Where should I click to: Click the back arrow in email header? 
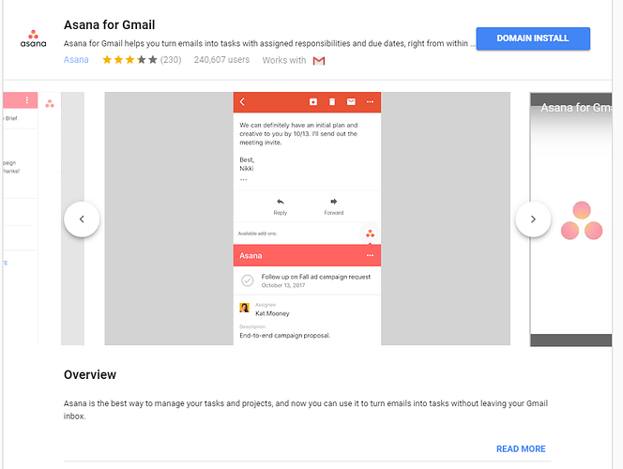point(242,102)
